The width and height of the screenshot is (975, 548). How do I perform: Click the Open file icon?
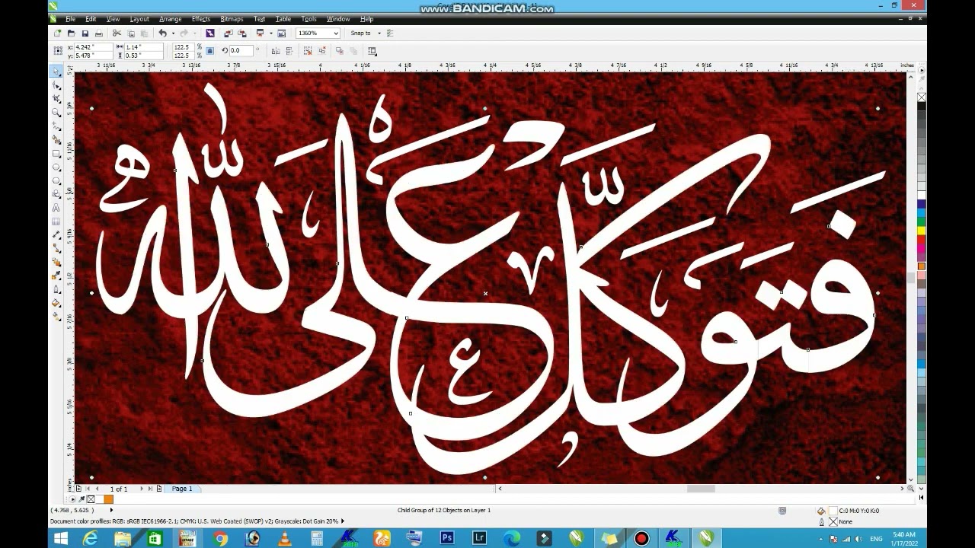pos(71,33)
